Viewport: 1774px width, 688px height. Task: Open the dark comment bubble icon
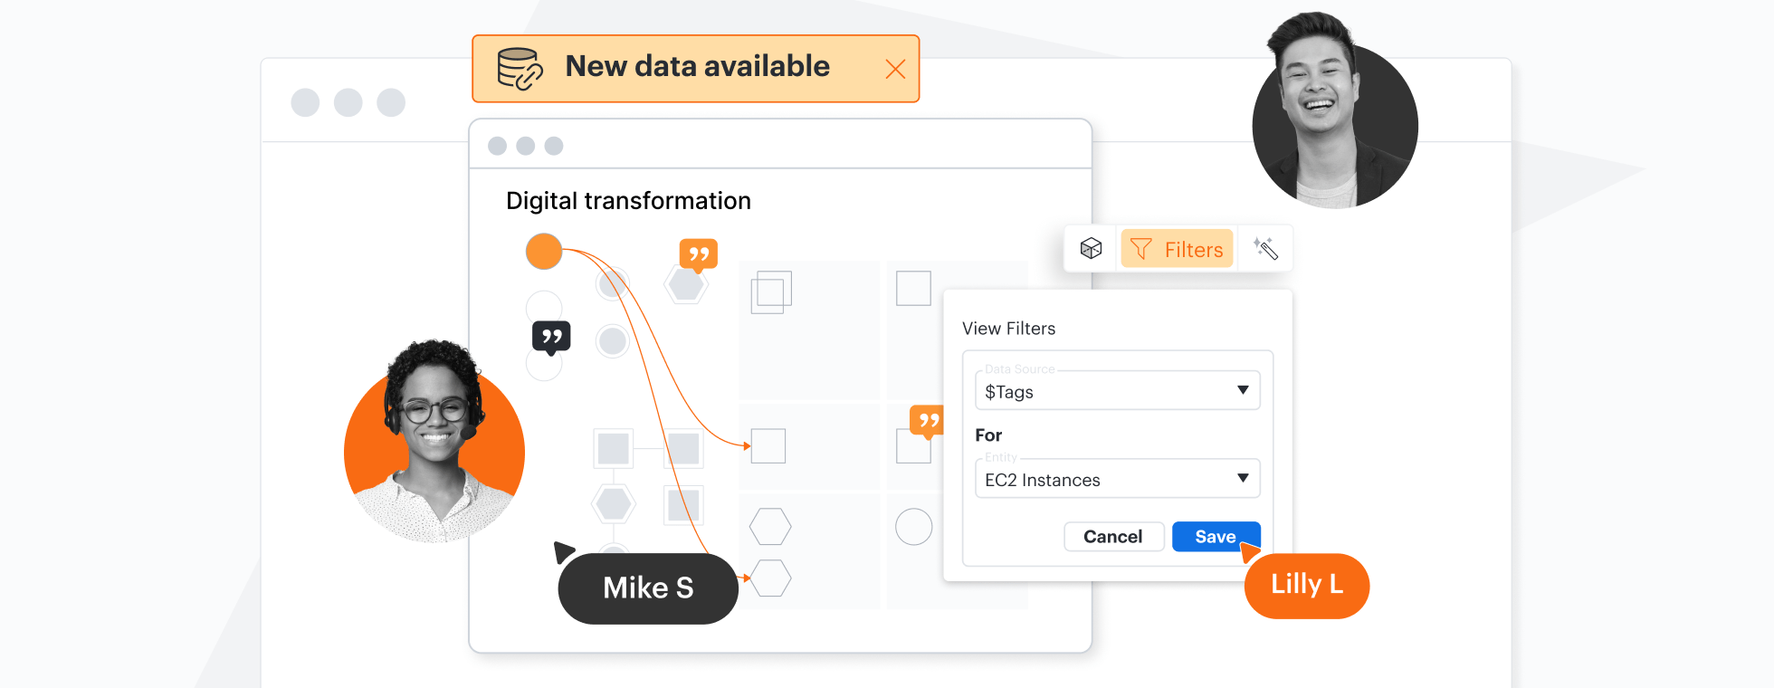[x=551, y=337]
